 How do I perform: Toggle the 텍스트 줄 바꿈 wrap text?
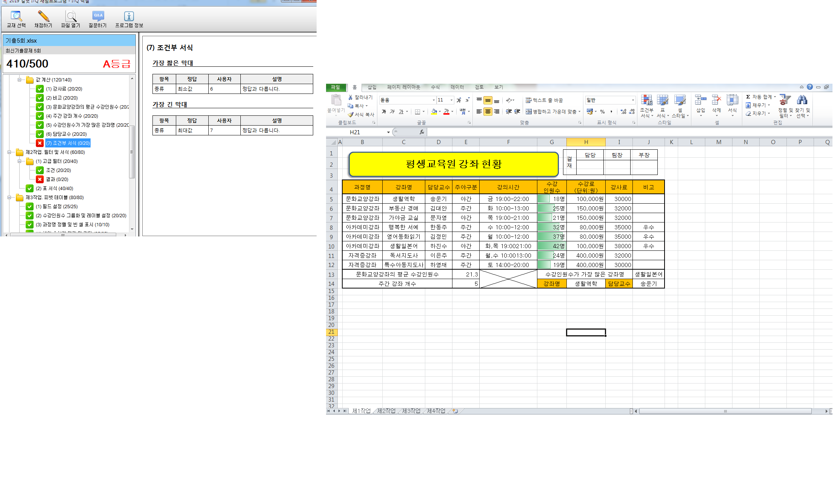click(544, 100)
